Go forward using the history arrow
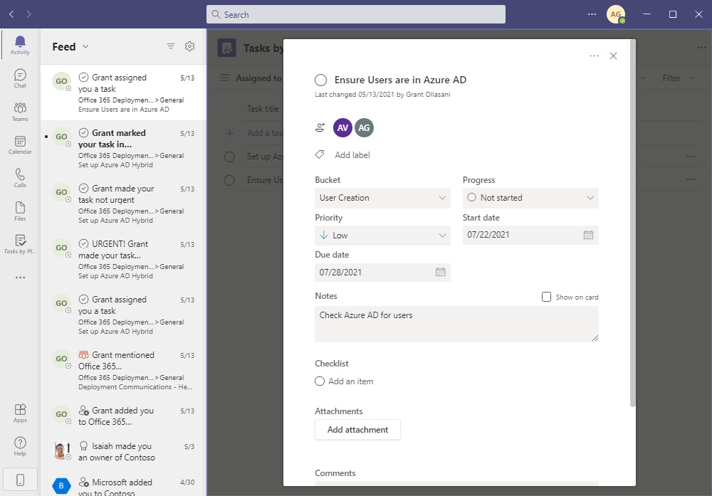This screenshot has height=496, width=712. pyautogui.click(x=28, y=14)
